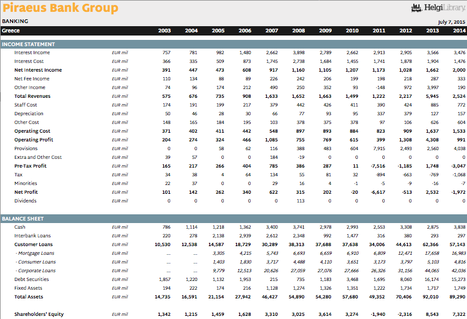The width and height of the screenshot is (467, 319).
Task: Click Corporate Loans 2005 value 9,779
Action: [218, 271]
